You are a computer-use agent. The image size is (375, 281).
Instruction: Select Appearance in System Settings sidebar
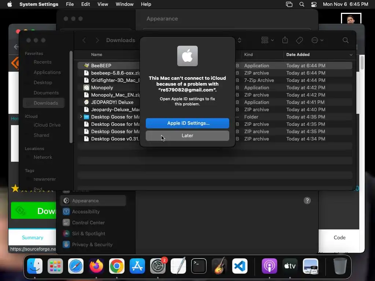coord(93,201)
